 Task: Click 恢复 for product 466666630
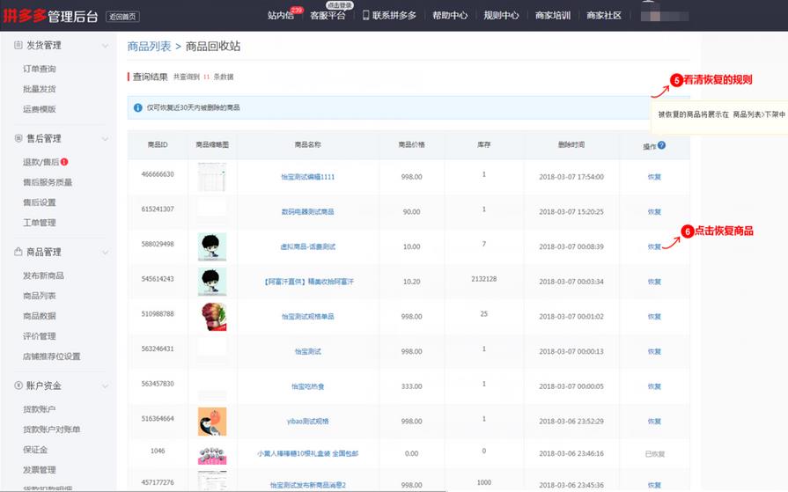(654, 177)
